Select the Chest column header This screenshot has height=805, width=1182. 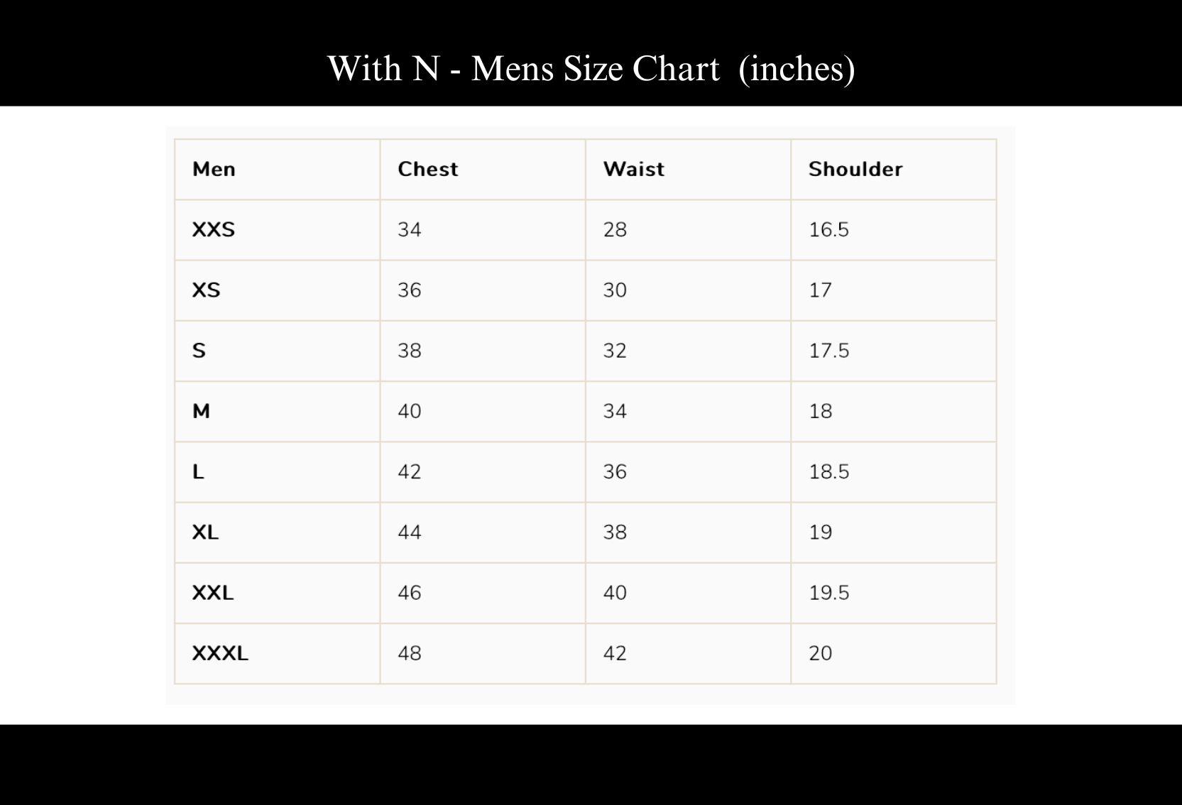428,169
